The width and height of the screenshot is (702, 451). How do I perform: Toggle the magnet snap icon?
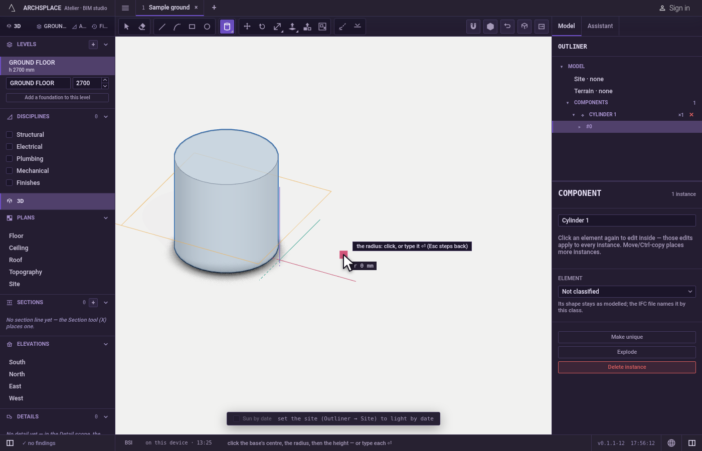click(x=473, y=27)
